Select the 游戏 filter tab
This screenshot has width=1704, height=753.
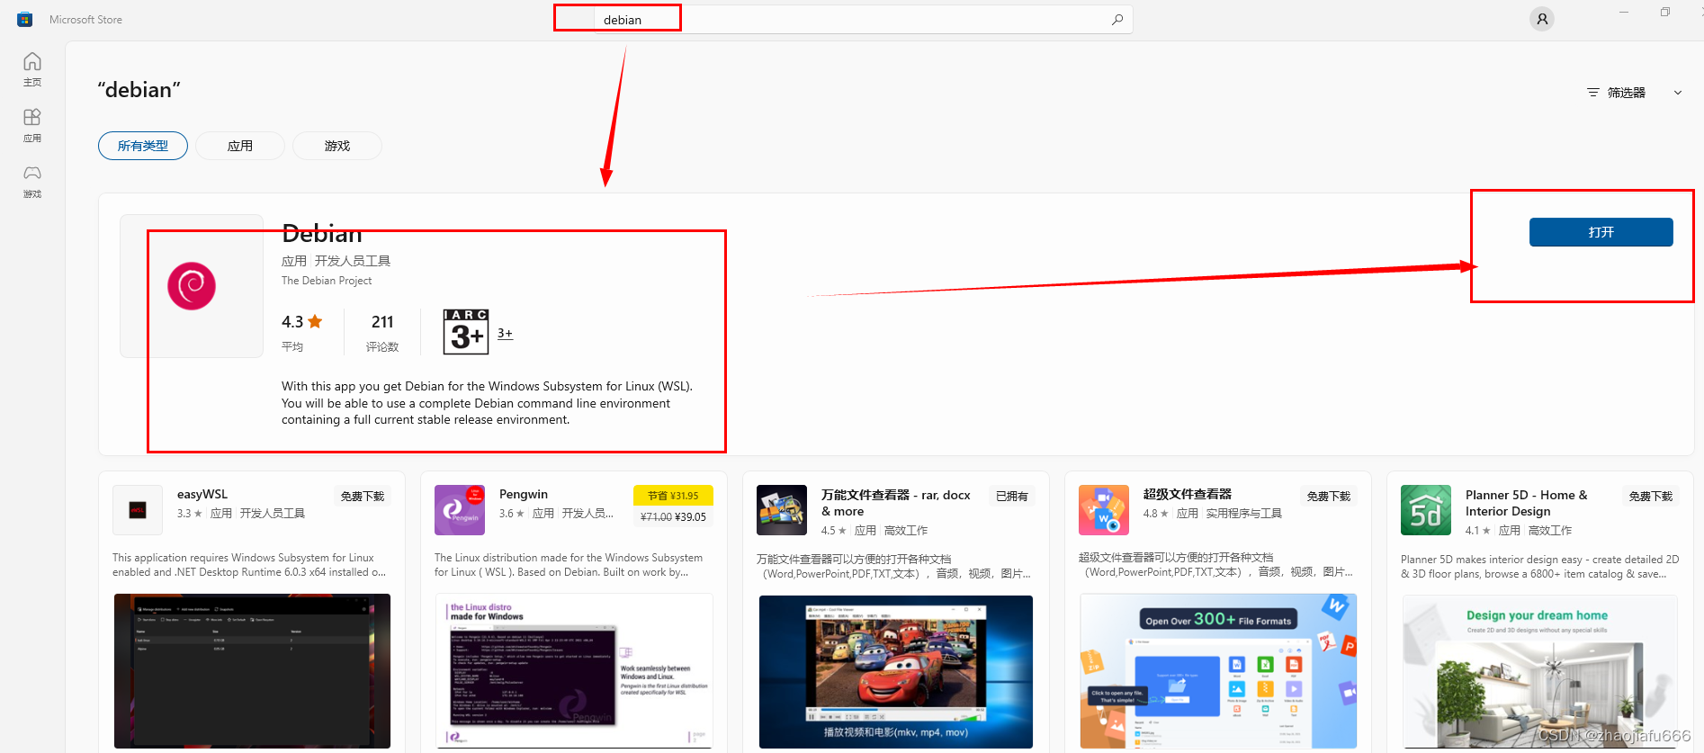(x=337, y=146)
